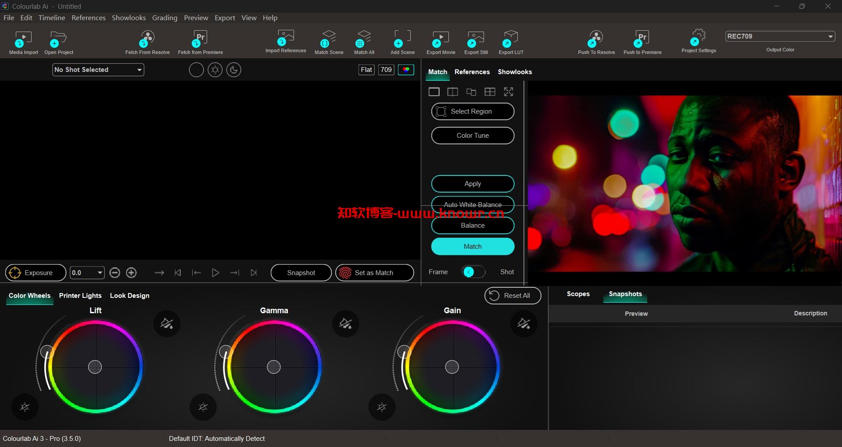Click the play button in transport
This screenshot has width=842, height=447.
tap(215, 273)
